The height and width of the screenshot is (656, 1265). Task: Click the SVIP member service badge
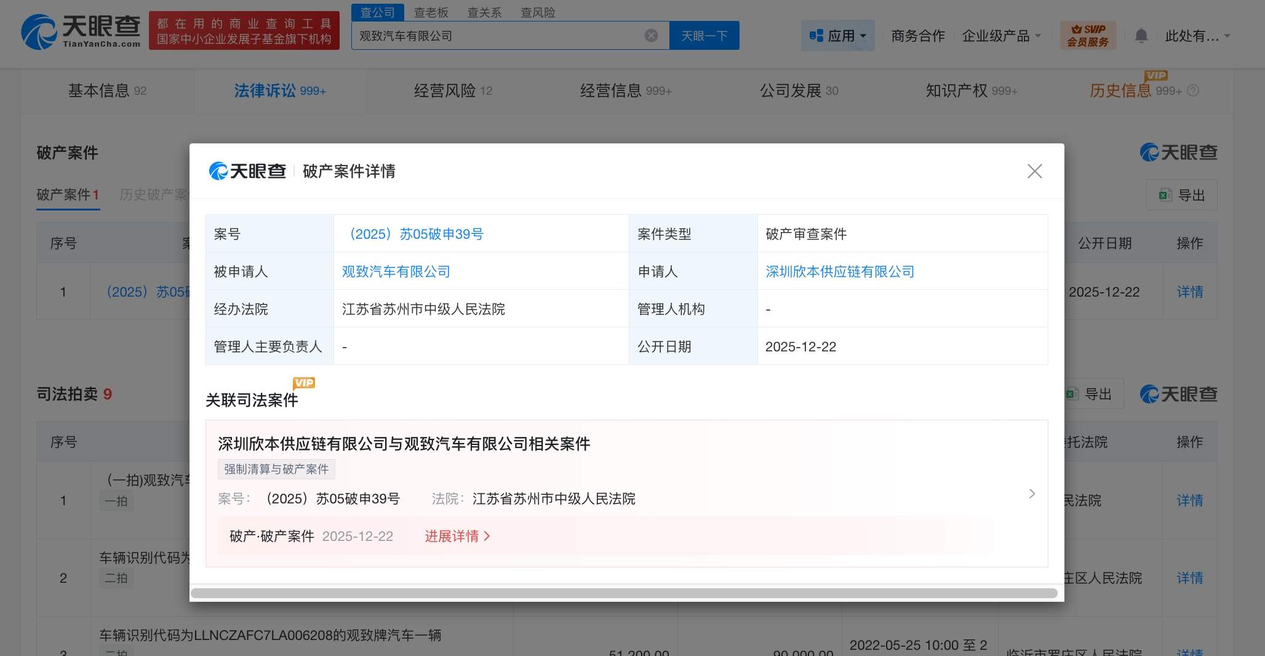(1087, 36)
